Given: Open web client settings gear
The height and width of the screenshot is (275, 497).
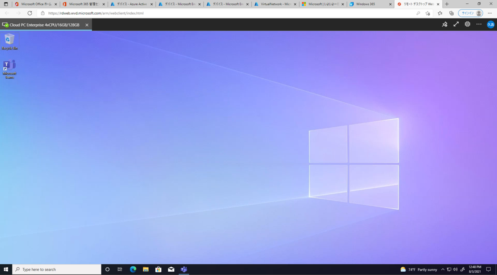Looking at the screenshot, I should coord(468,24).
